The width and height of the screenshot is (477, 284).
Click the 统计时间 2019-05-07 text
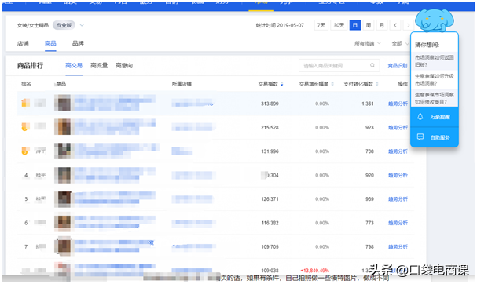pos(280,26)
